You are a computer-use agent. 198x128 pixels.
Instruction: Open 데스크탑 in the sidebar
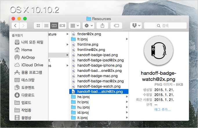25,80
